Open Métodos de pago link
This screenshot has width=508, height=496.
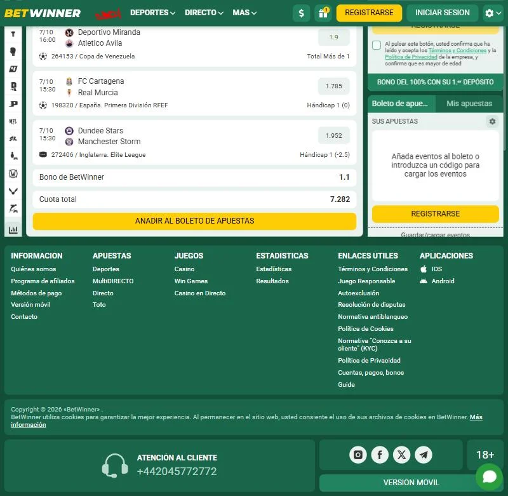tap(36, 293)
